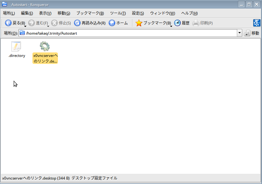Screen dimensions: 262x184
Task: Open the 場所(L) menu
Action: pyautogui.click(x=9, y=13)
